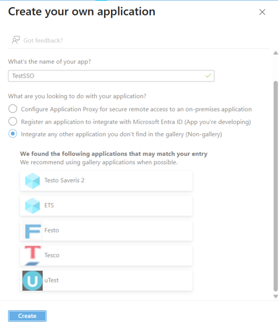
Task: Select the Non-gallery integration radio option
Action: 13,134
